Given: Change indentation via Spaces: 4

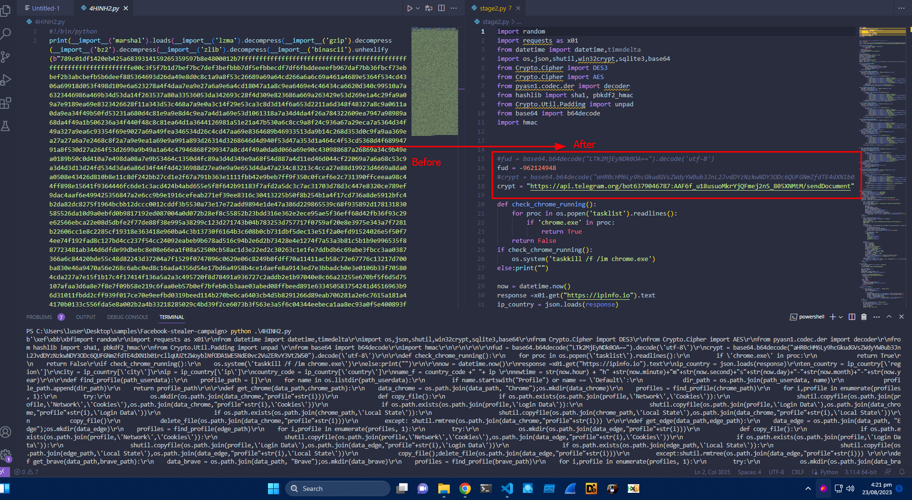Looking at the screenshot, I should [749, 472].
